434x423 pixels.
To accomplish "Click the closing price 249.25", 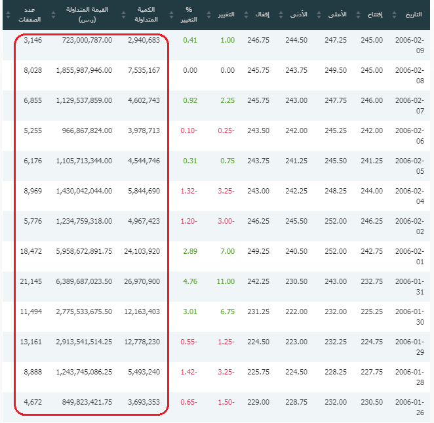I will point(258,252).
